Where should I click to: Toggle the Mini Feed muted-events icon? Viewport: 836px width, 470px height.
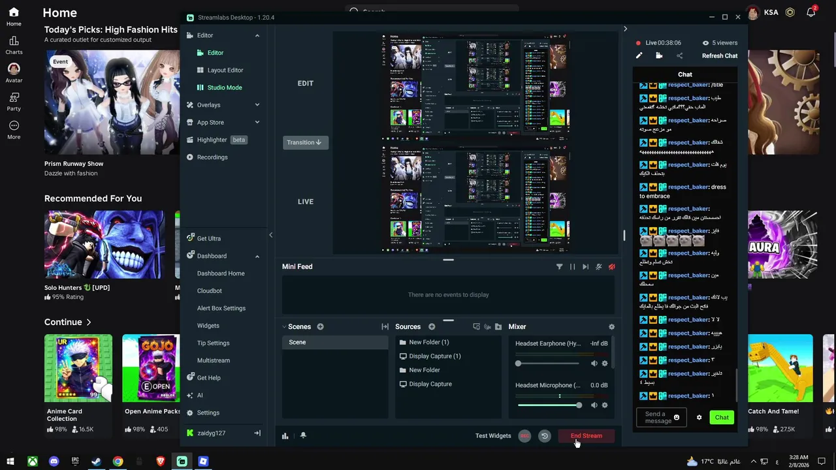[598, 266]
